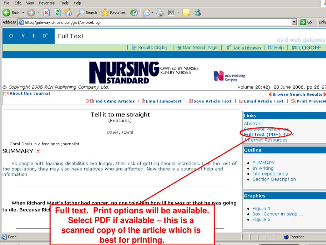Click Ask a Librarian link
This screenshot has height=245, width=326.
click(x=244, y=48)
